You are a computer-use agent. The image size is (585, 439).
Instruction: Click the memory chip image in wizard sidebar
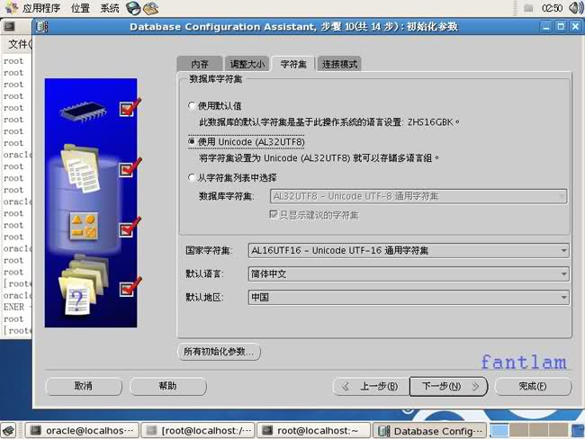pyautogui.click(x=83, y=112)
